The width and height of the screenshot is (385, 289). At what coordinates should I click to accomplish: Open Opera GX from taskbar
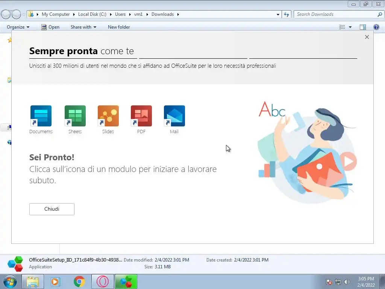coord(103,281)
